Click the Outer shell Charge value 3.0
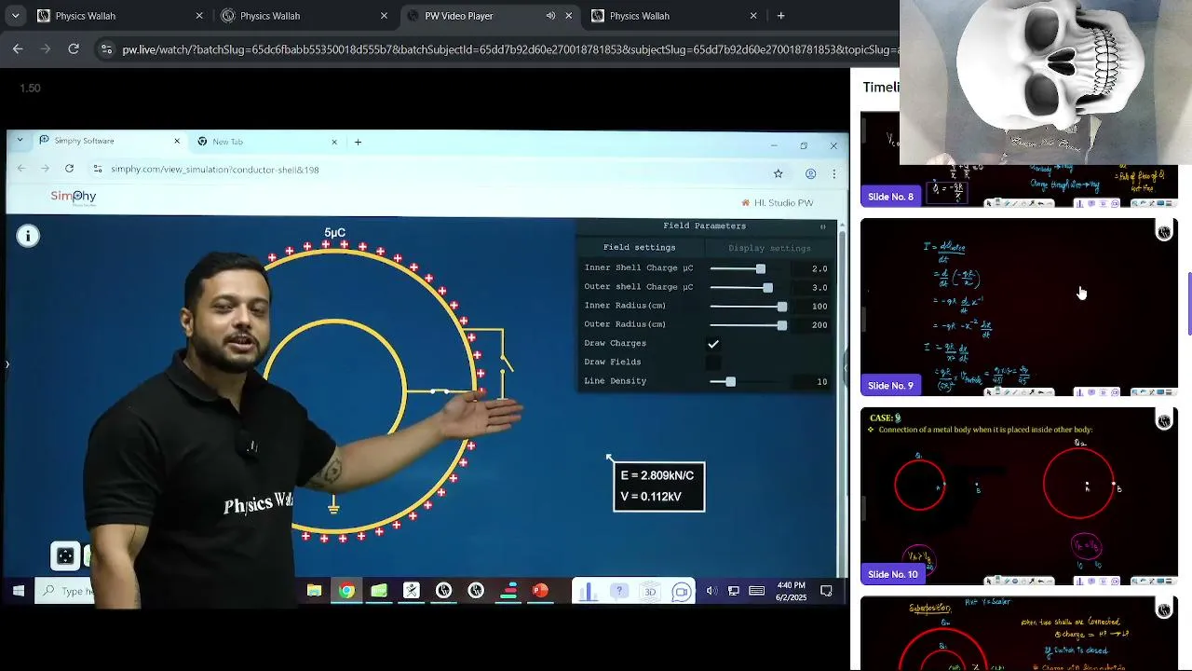The image size is (1192, 671). (813, 287)
